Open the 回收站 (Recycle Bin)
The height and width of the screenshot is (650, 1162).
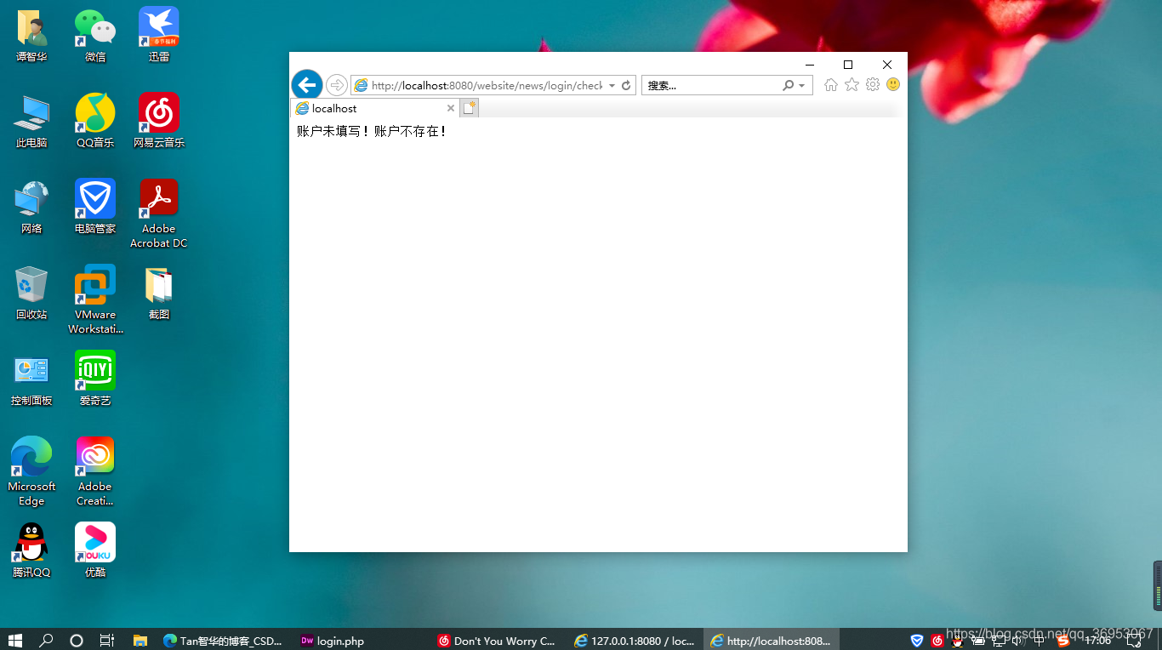[31, 285]
